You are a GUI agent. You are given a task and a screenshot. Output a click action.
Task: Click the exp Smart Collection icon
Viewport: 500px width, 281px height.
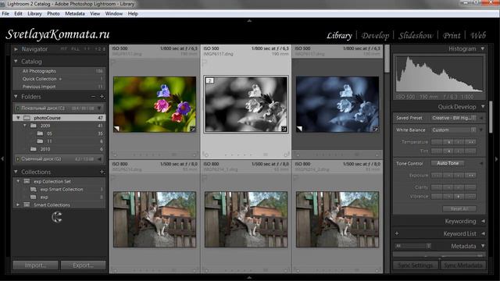click(33, 189)
